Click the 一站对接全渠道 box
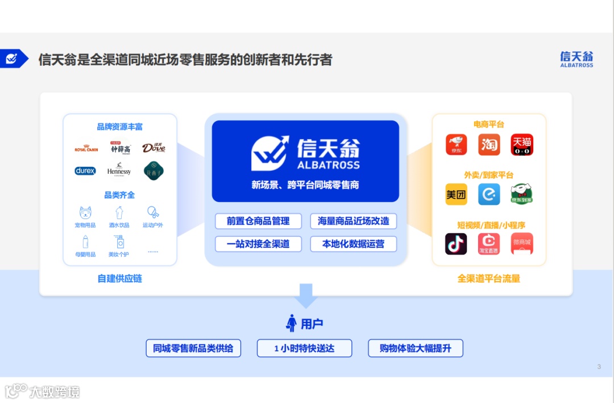 point(259,244)
